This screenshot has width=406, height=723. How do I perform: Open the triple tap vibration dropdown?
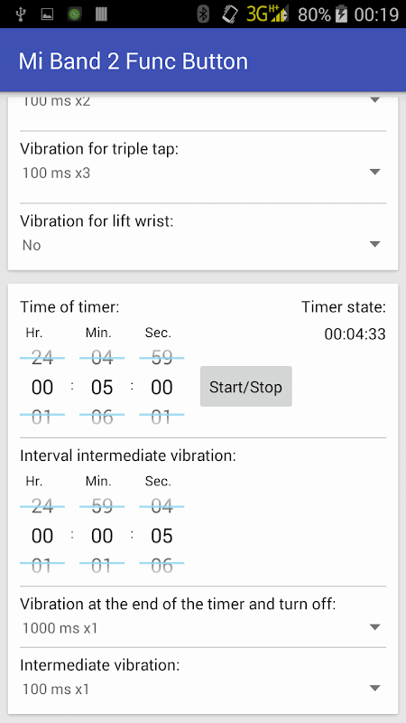click(202, 173)
